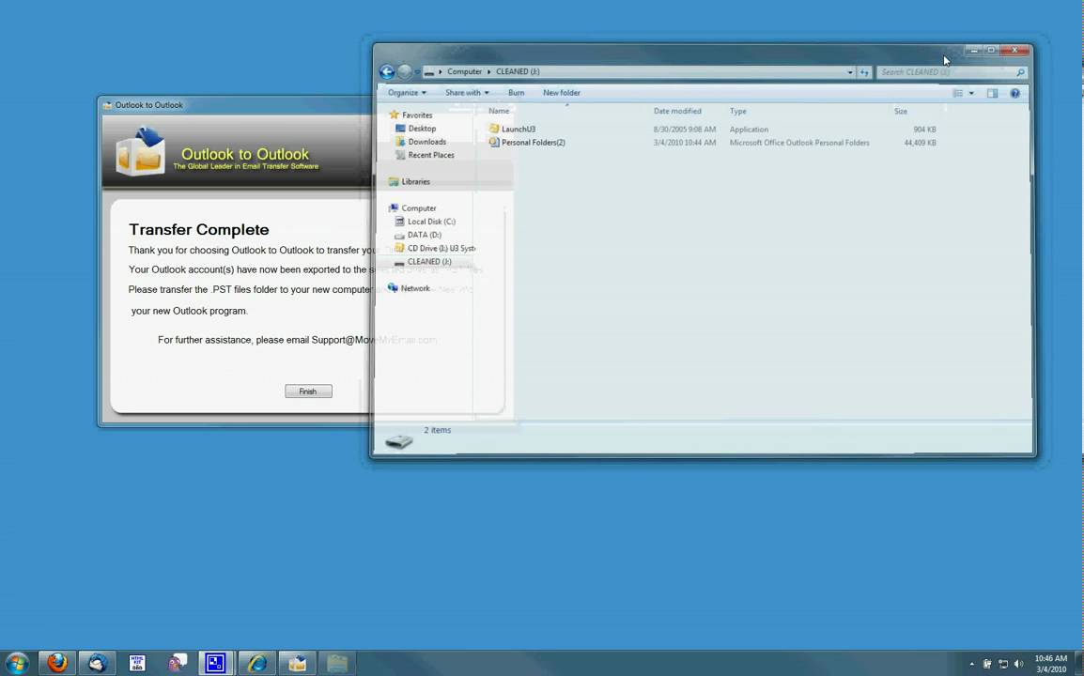Click the action center flag tray icon
This screenshot has height=676, width=1084.
(987, 664)
